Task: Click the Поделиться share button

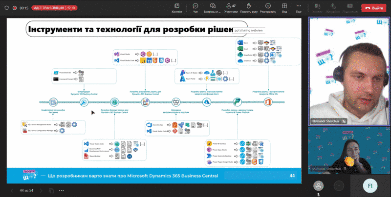Action: (x=349, y=8)
